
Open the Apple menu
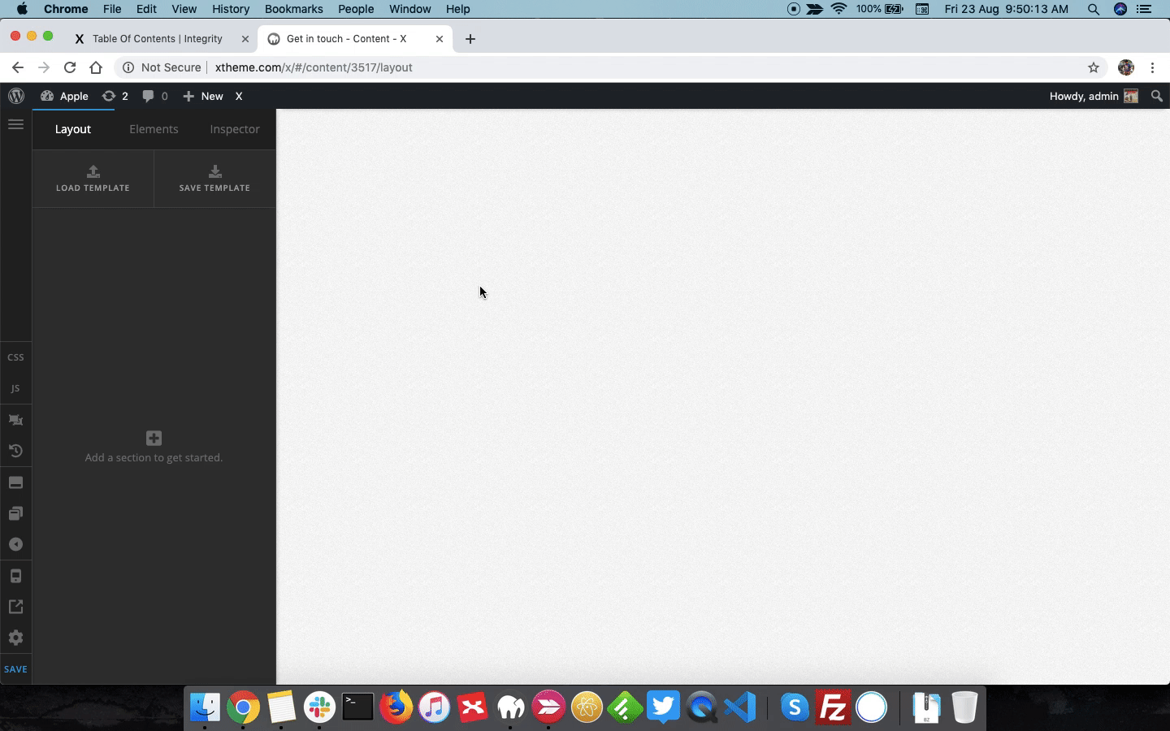coord(22,9)
